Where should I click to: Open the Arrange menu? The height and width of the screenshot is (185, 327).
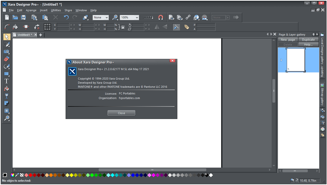click(x=31, y=10)
